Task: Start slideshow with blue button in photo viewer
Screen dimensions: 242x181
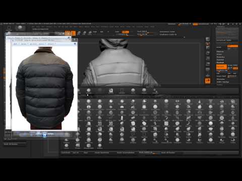Action: click(x=44, y=134)
